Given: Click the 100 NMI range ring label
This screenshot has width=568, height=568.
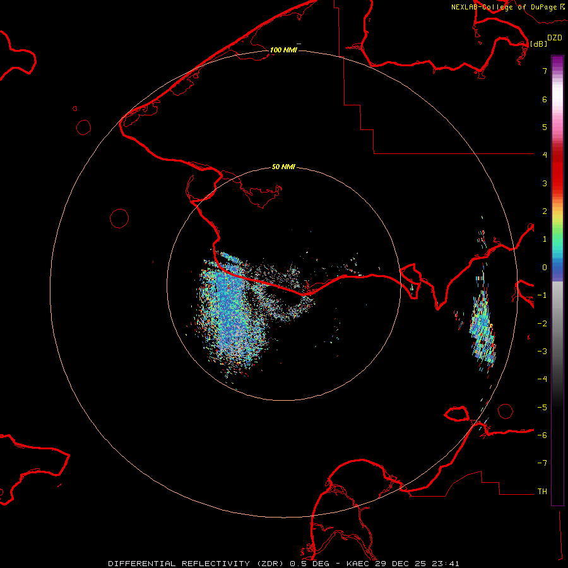Looking at the screenshot, I should pos(283,50).
